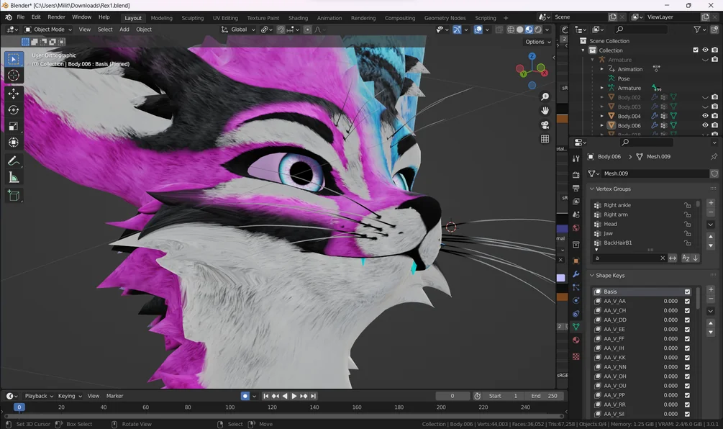Activate the Move tool
The height and width of the screenshot is (429, 723).
14,94
